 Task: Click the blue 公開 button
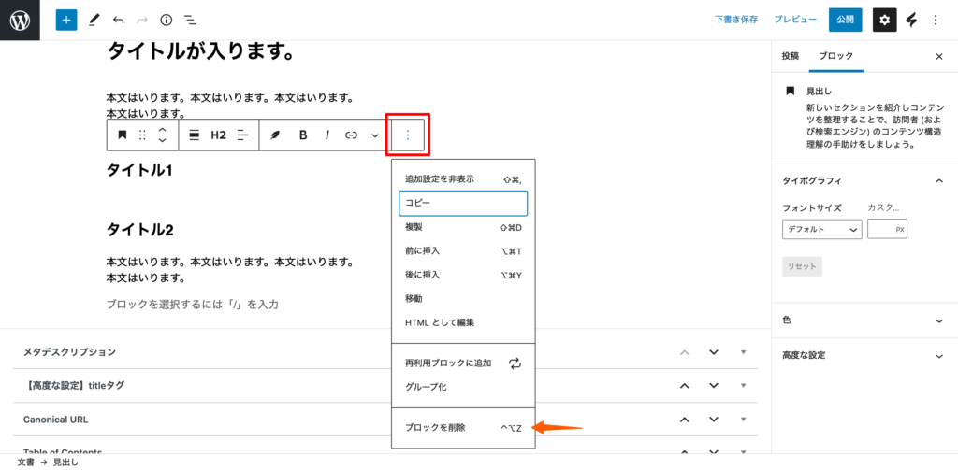tap(845, 20)
